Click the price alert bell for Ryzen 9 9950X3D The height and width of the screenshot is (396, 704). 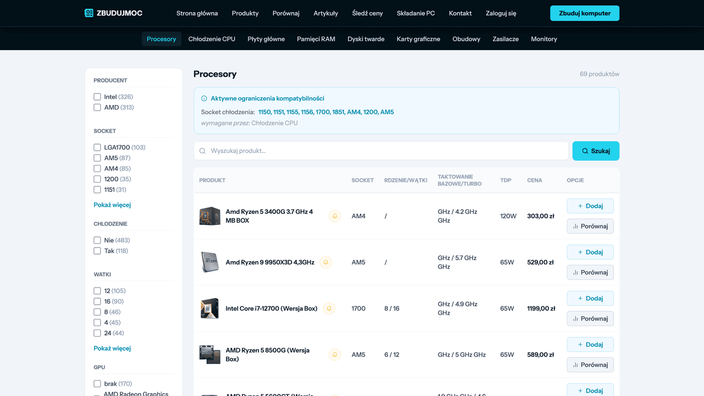(326, 262)
